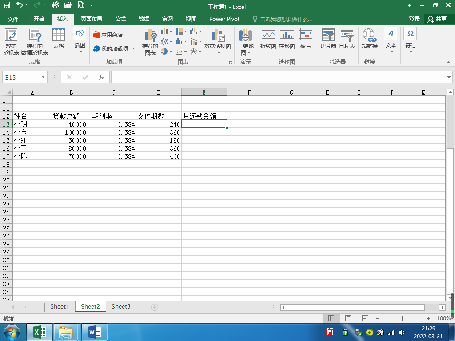Insert a Table (表格)

(x=58, y=39)
